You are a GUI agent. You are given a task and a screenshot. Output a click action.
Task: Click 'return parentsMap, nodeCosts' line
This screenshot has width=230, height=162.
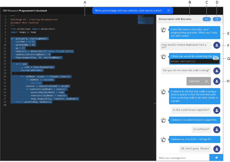coord(33,102)
